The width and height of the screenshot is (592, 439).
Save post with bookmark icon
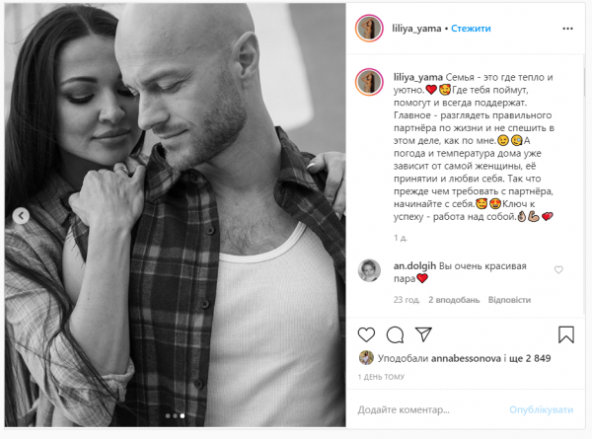[x=566, y=334]
